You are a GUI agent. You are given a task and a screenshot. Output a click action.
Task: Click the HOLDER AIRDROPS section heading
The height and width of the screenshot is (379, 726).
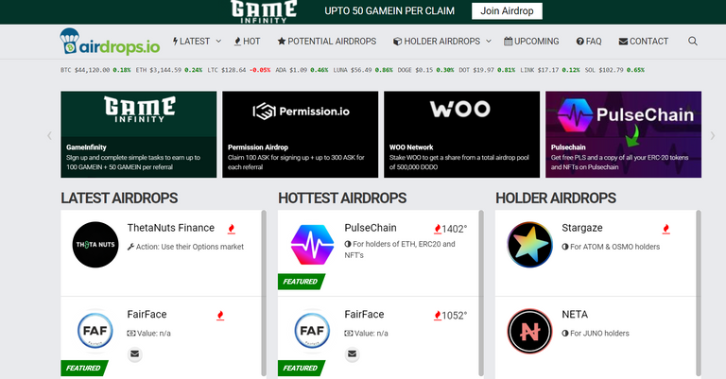[556, 198]
